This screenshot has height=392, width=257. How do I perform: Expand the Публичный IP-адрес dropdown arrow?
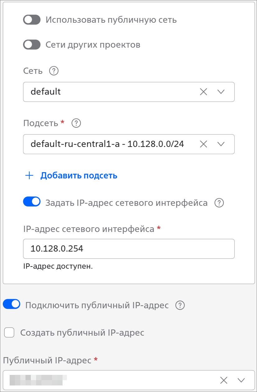[241, 380]
